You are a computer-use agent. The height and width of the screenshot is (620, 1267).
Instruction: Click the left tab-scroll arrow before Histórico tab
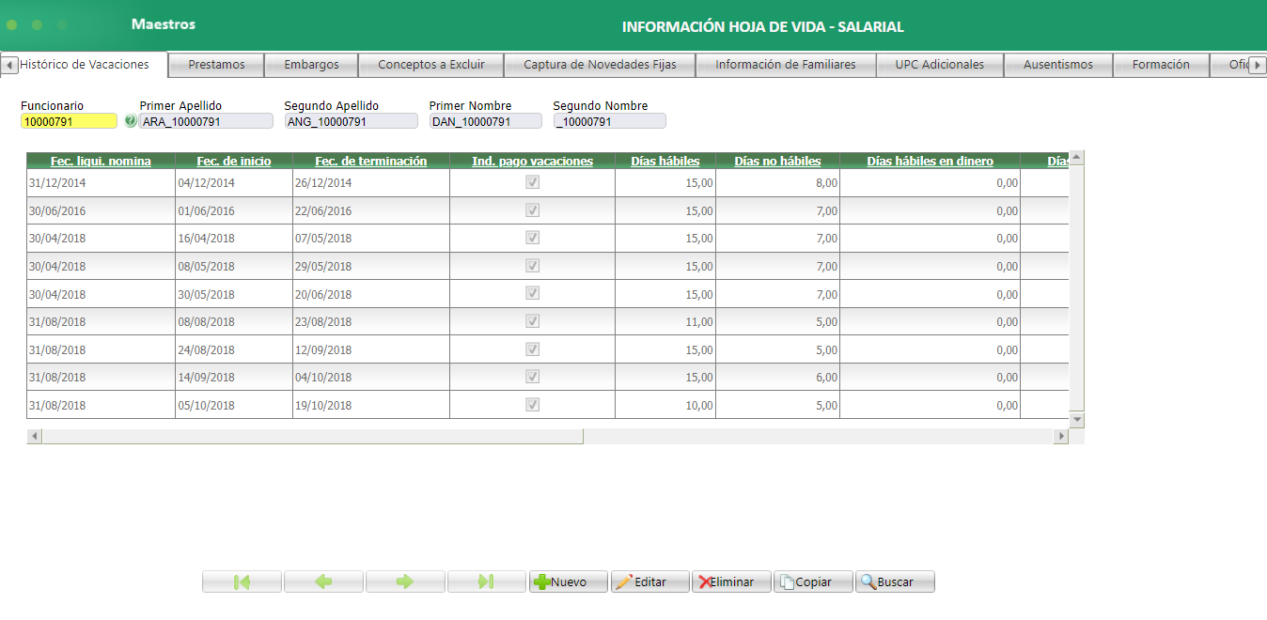click(9, 65)
